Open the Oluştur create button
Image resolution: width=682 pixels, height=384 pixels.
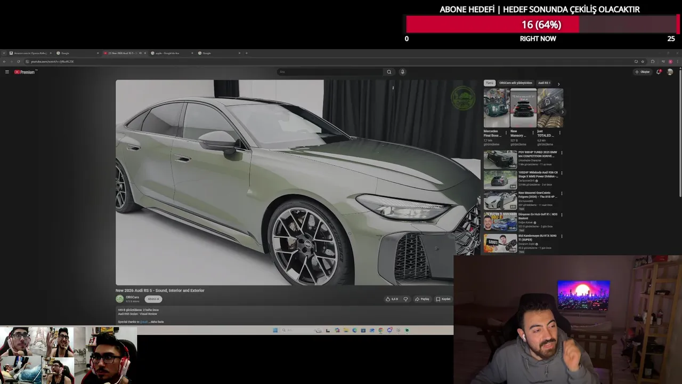(642, 72)
